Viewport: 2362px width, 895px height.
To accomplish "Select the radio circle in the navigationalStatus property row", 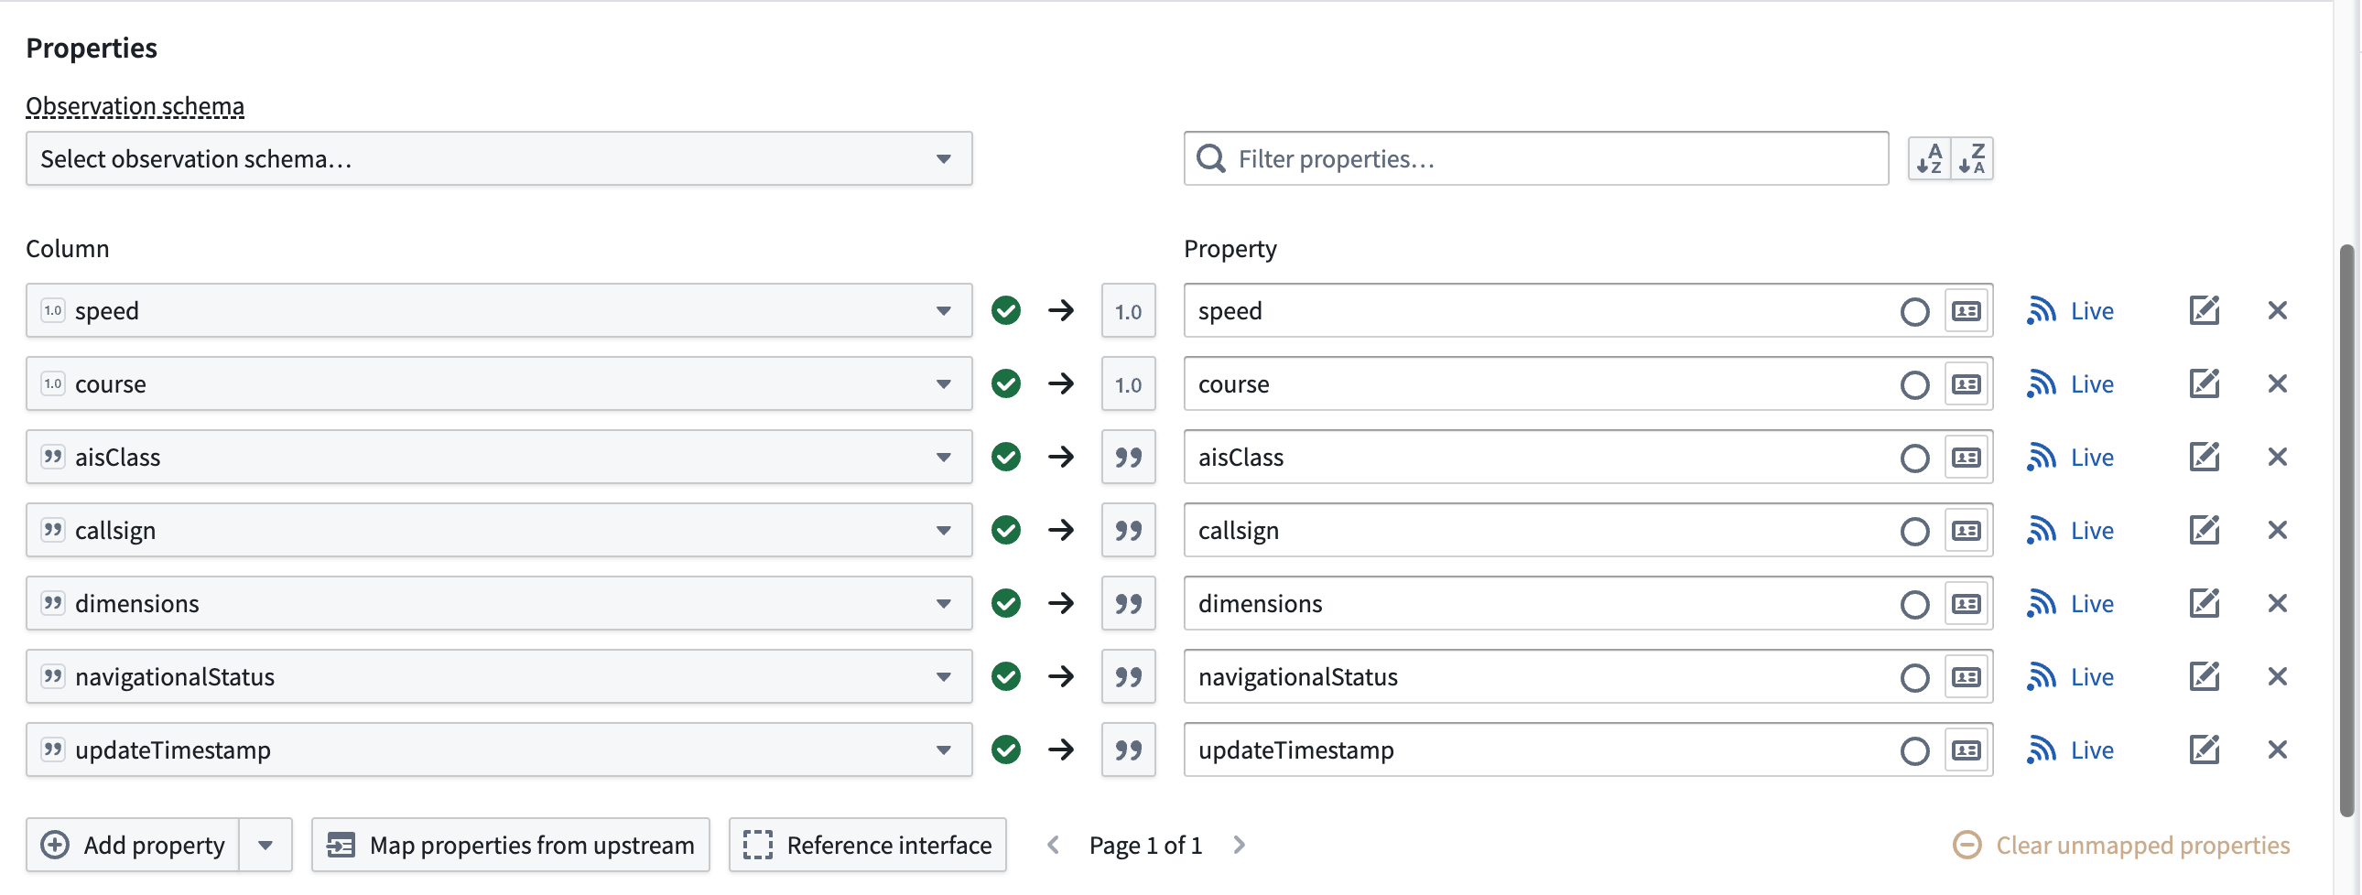I will (1914, 677).
